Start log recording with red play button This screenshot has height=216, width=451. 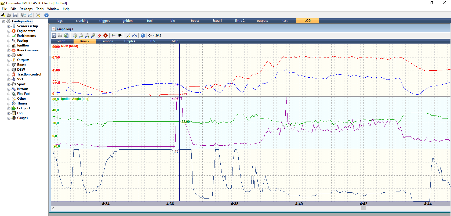click(106, 35)
